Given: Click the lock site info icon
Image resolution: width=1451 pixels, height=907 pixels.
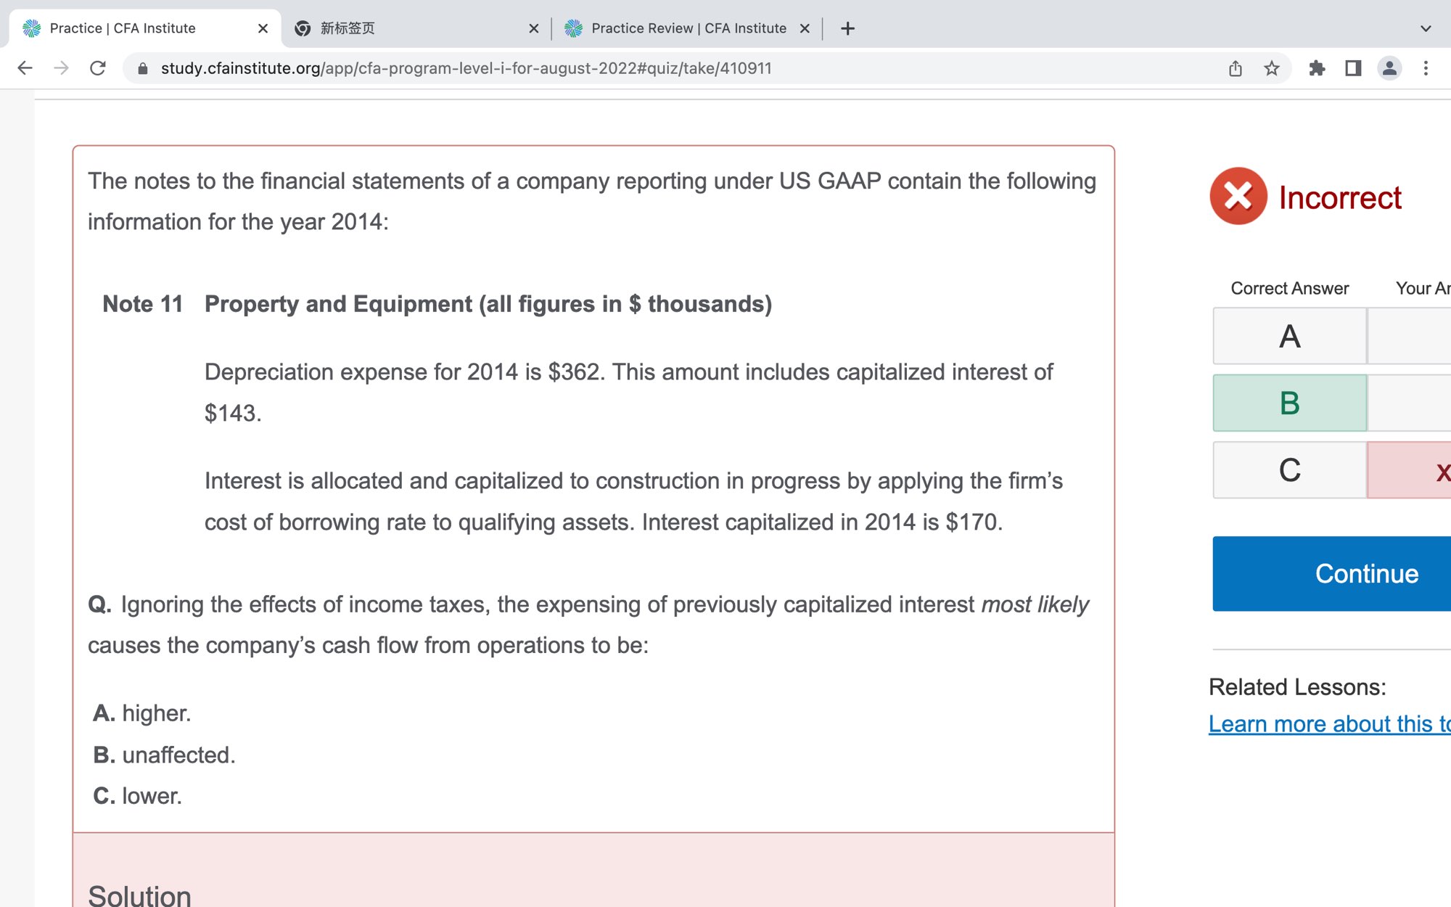Looking at the screenshot, I should (143, 68).
